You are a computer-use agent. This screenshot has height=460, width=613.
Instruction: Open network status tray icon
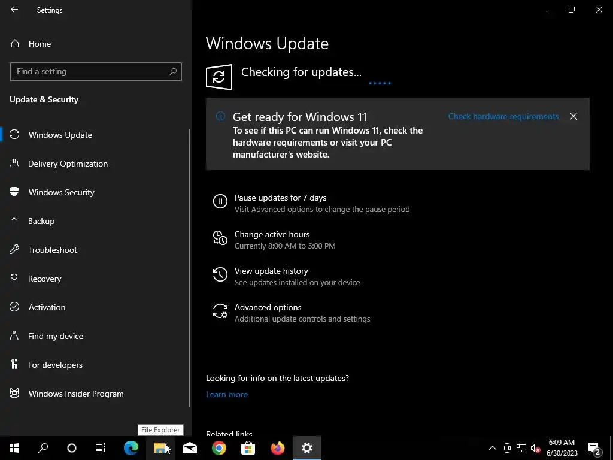click(521, 448)
